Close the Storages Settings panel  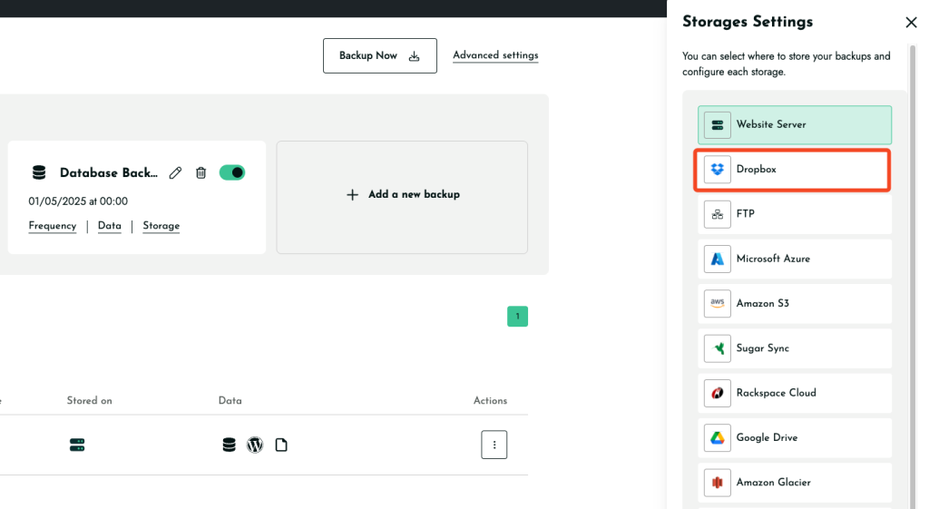[911, 23]
